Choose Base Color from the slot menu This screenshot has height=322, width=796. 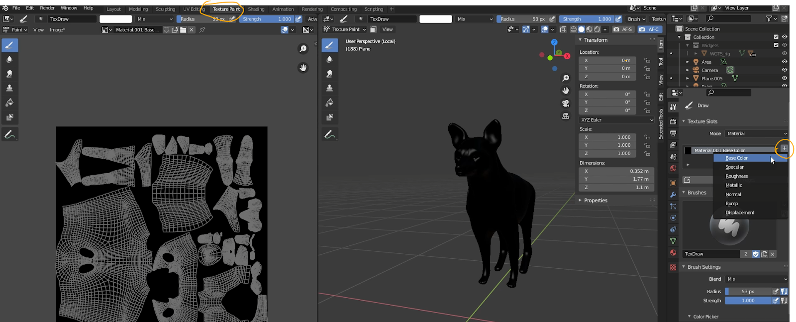pos(750,158)
